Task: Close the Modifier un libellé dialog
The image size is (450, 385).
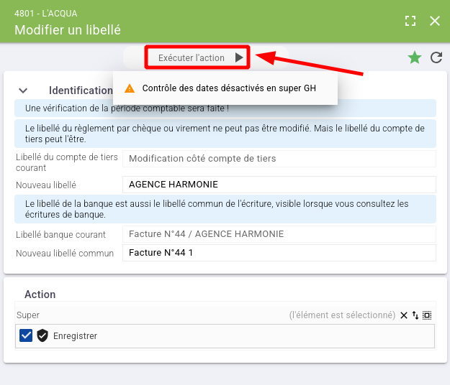Action: pyautogui.click(x=435, y=21)
